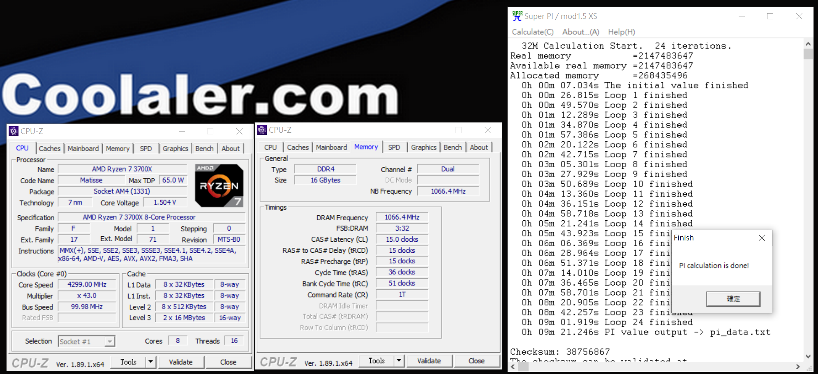Click the Level 3 cache value 2 x 16 MBytes
Image resolution: width=818 pixels, height=374 pixels.
[x=184, y=318]
